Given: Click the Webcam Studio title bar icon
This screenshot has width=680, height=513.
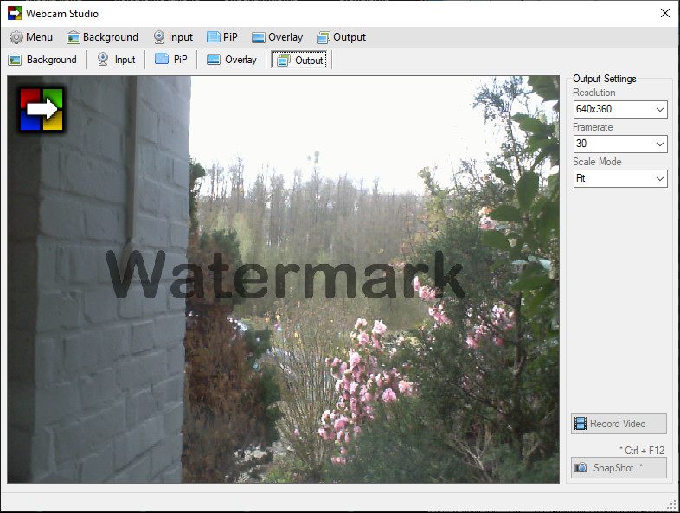Looking at the screenshot, I should pos(15,14).
